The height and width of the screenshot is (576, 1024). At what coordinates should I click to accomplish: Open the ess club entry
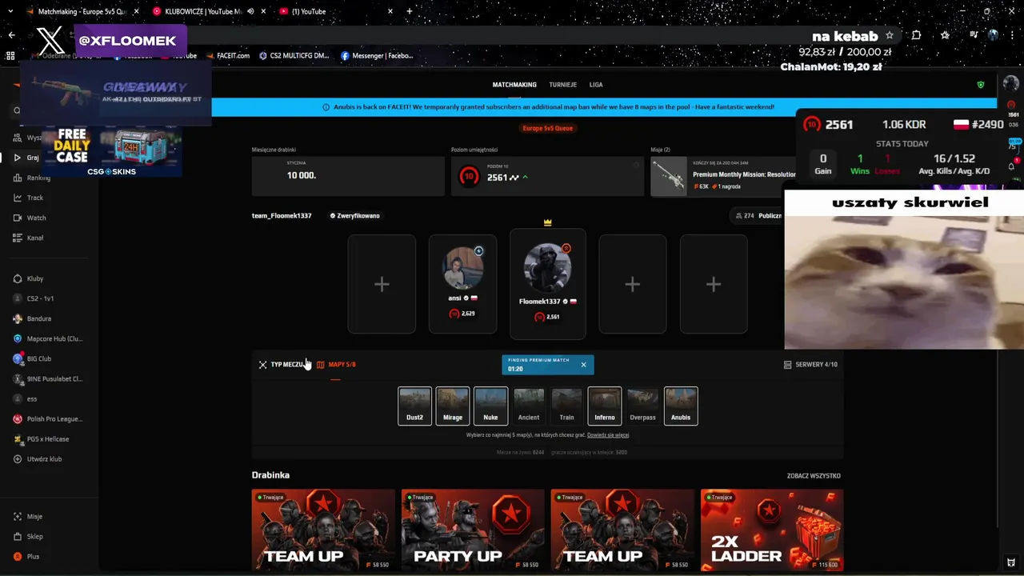32,398
